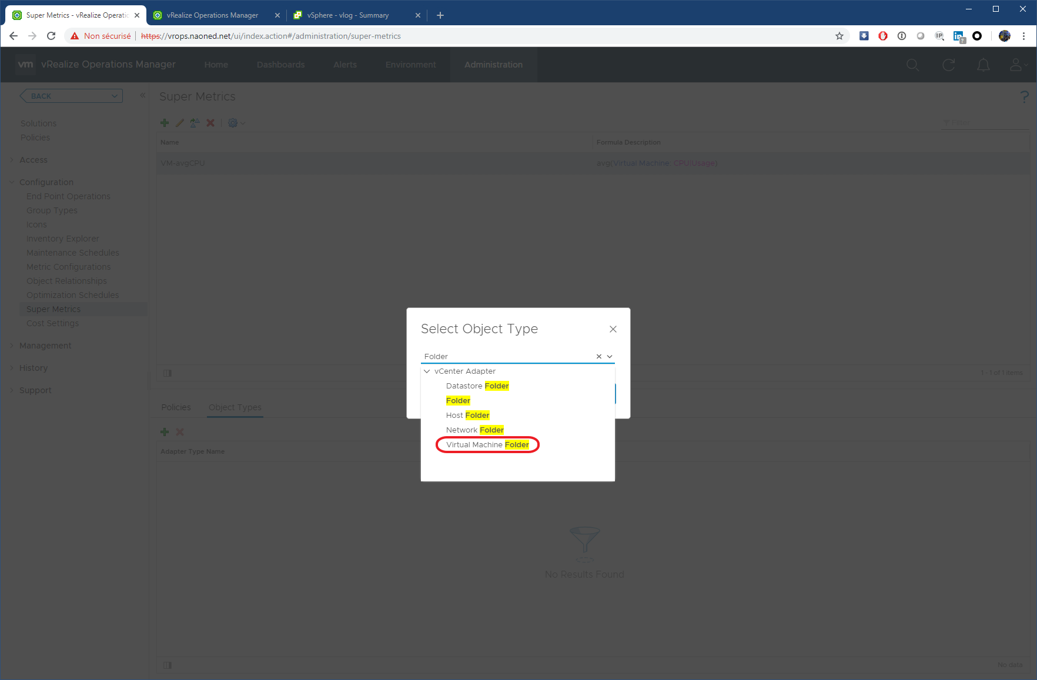Collapse the vCenter Adapter group

[427, 371]
